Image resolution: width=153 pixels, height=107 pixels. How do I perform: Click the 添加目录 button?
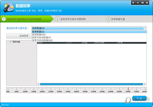pos(19,36)
